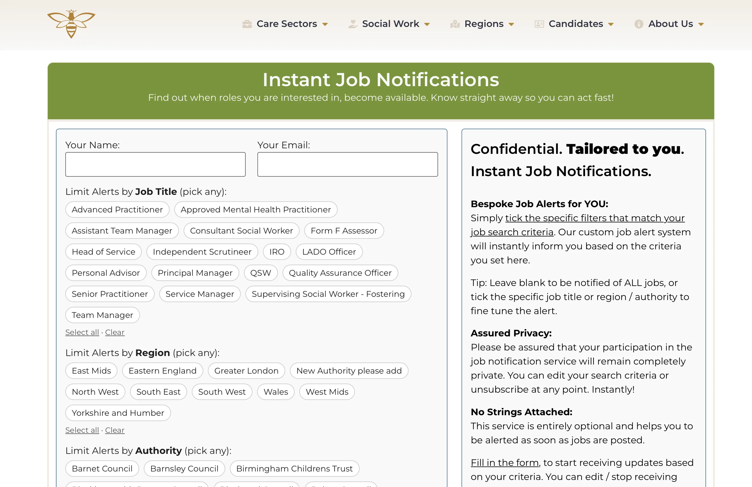Image resolution: width=752 pixels, height=487 pixels.
Task: Select the Senior Practitioner chip
Action: tap(110, 294)
